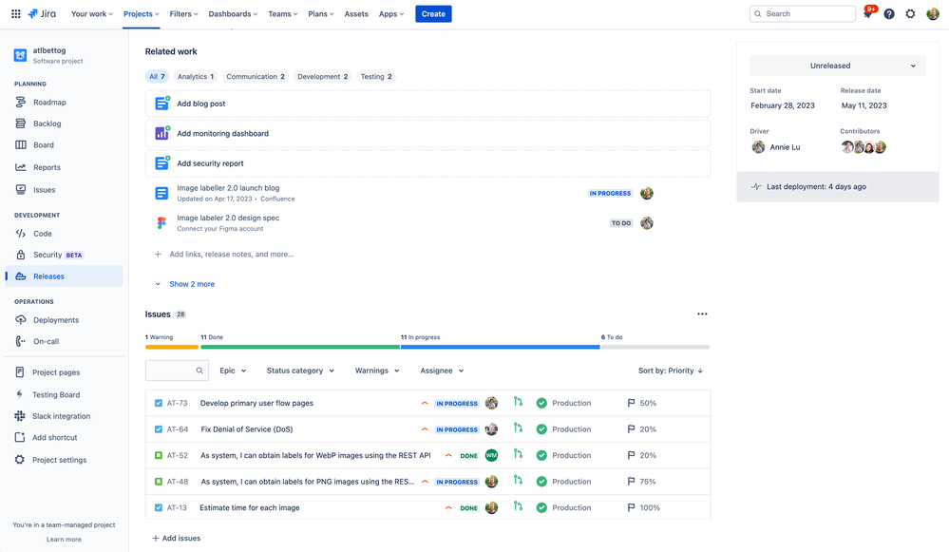Open the Unreleased status dropdown
The height and width of the screenshot is (552, 949).
coord(836,65)
